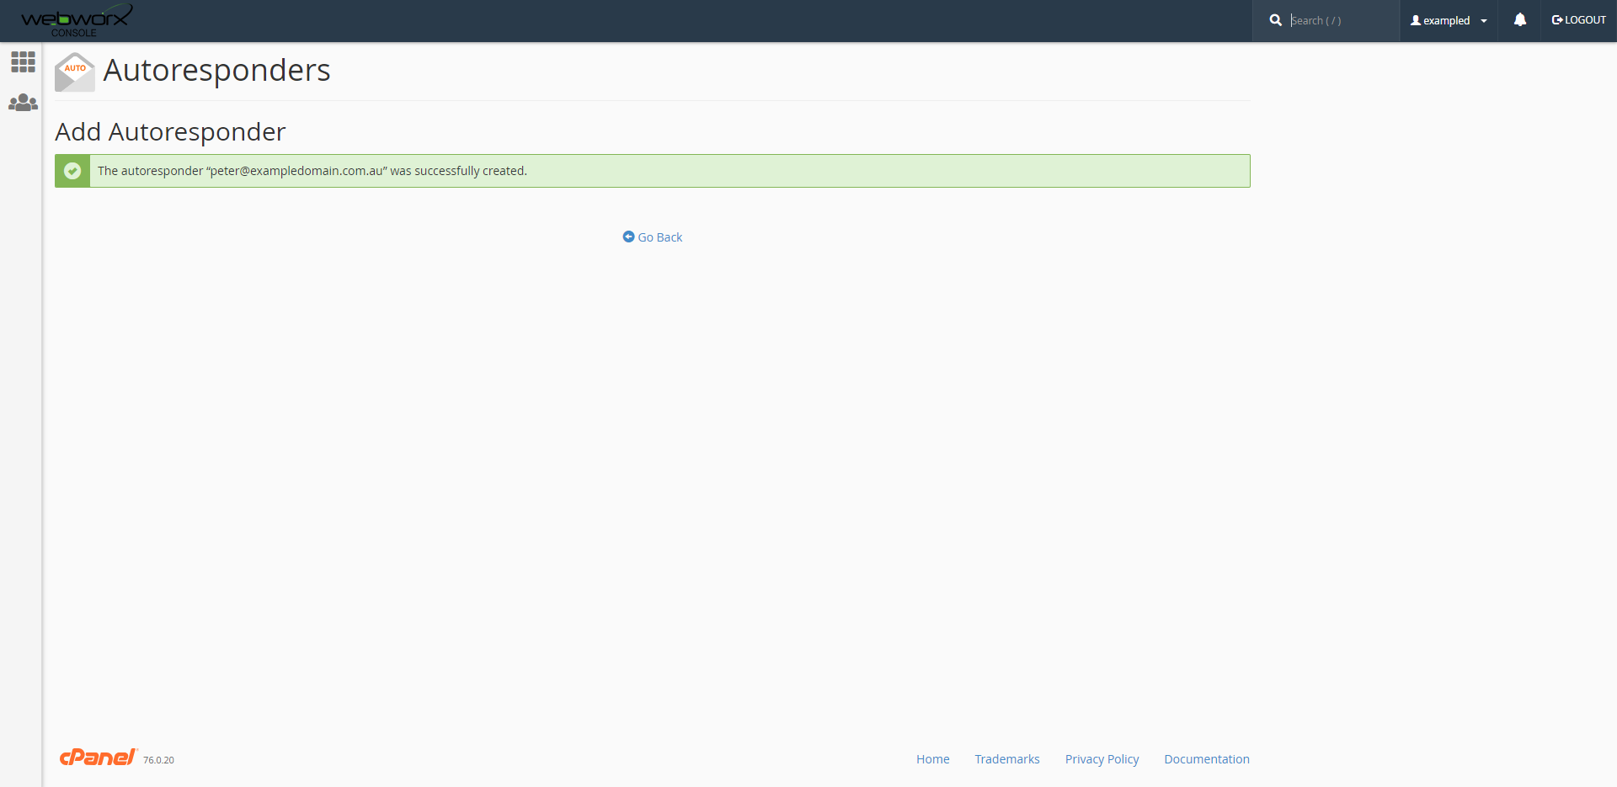
Task: Open the Trademarks footer link
Action: click(1006, 759)
